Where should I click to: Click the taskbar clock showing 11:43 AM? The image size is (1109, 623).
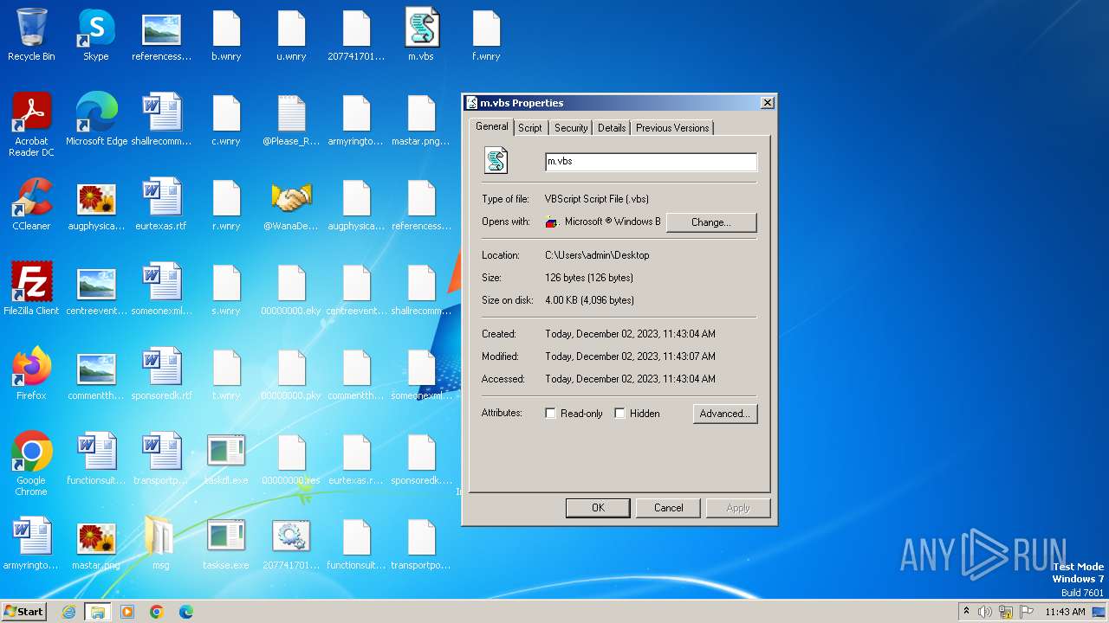[1065, 612]
